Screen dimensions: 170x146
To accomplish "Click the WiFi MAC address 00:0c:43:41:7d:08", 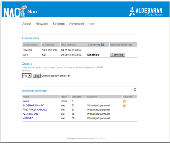I will coord(71,55).
